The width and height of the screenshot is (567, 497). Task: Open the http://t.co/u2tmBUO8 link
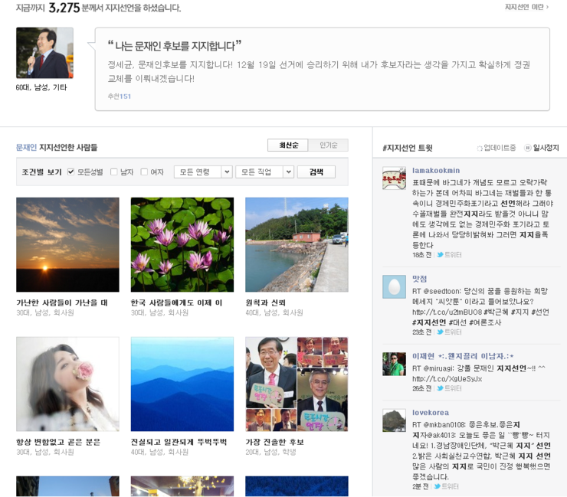[x=447, y=312]
